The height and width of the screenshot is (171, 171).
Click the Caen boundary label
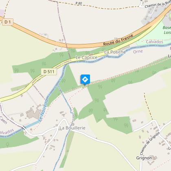click(x=3, y=120)
